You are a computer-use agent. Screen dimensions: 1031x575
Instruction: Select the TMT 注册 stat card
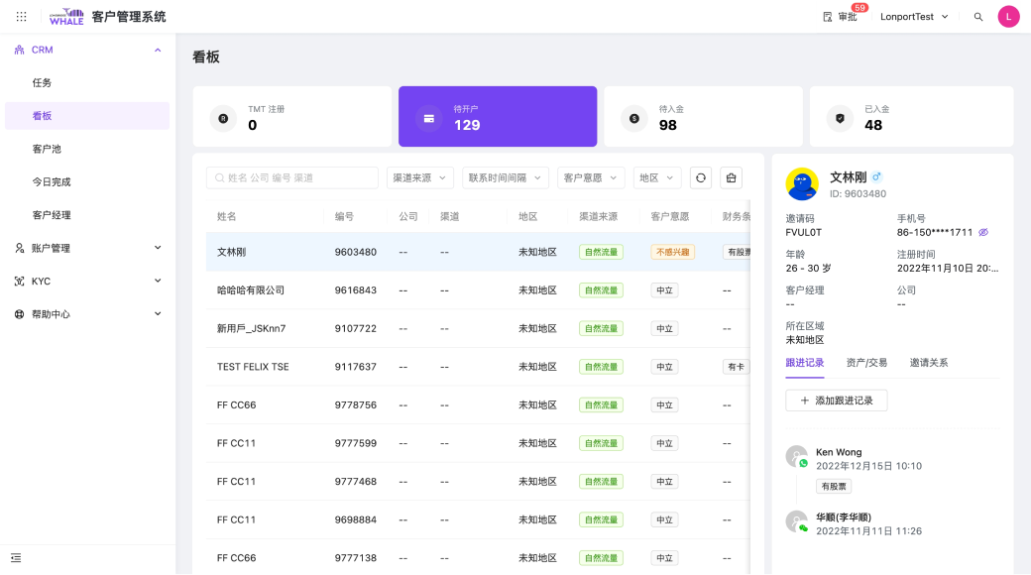coord(292,116)
